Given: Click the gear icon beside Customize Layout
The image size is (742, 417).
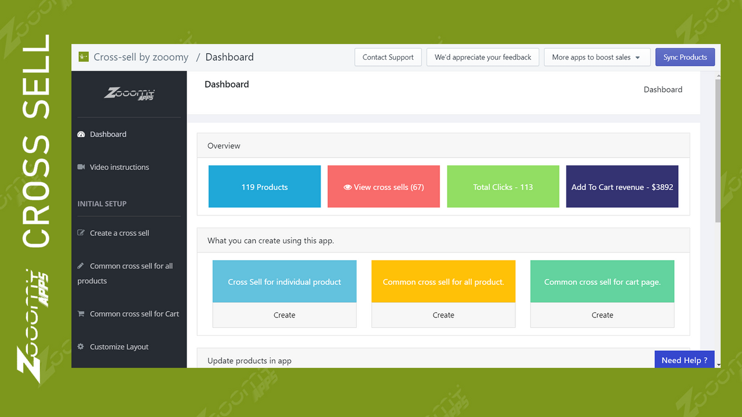Looking at the screenshot, I should coord(81,346).
